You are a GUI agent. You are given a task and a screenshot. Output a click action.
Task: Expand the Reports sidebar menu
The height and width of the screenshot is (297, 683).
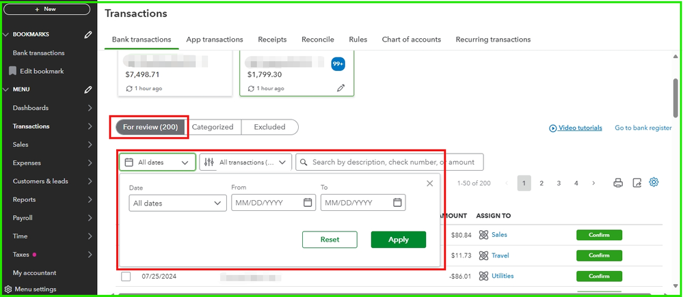point(90,199)
